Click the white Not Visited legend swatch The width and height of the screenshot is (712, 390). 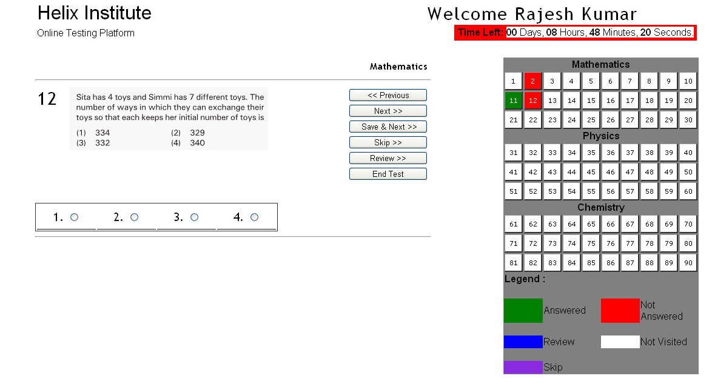click(x=620, y=342)
